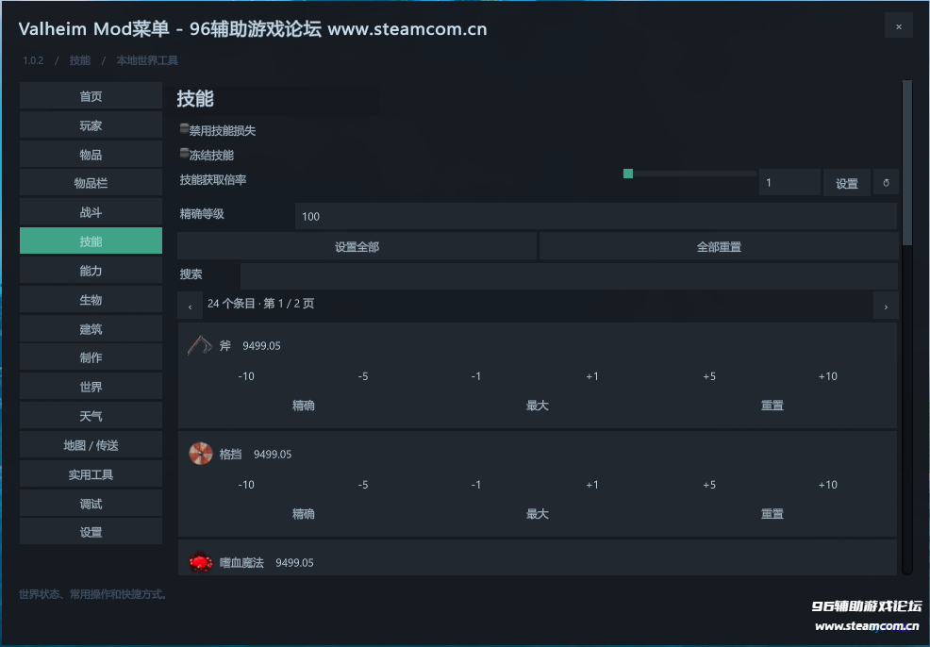The image size is (930, 647).
Task: Click the axe skill icon
Action: pos(200,345)
